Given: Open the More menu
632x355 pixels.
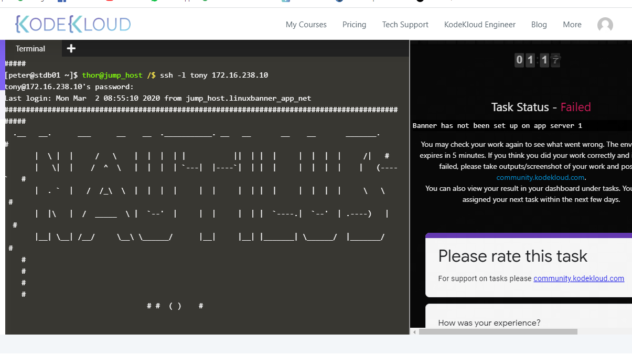Looking at the screenshot, I should coord(572,25).
